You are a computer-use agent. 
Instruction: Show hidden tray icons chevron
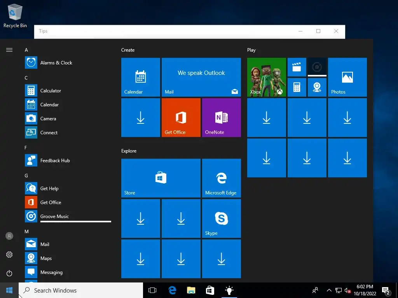(x=329, y=290)
